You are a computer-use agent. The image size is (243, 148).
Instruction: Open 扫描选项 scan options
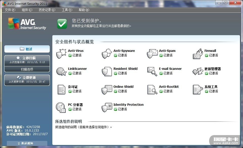tap(27, 69)
